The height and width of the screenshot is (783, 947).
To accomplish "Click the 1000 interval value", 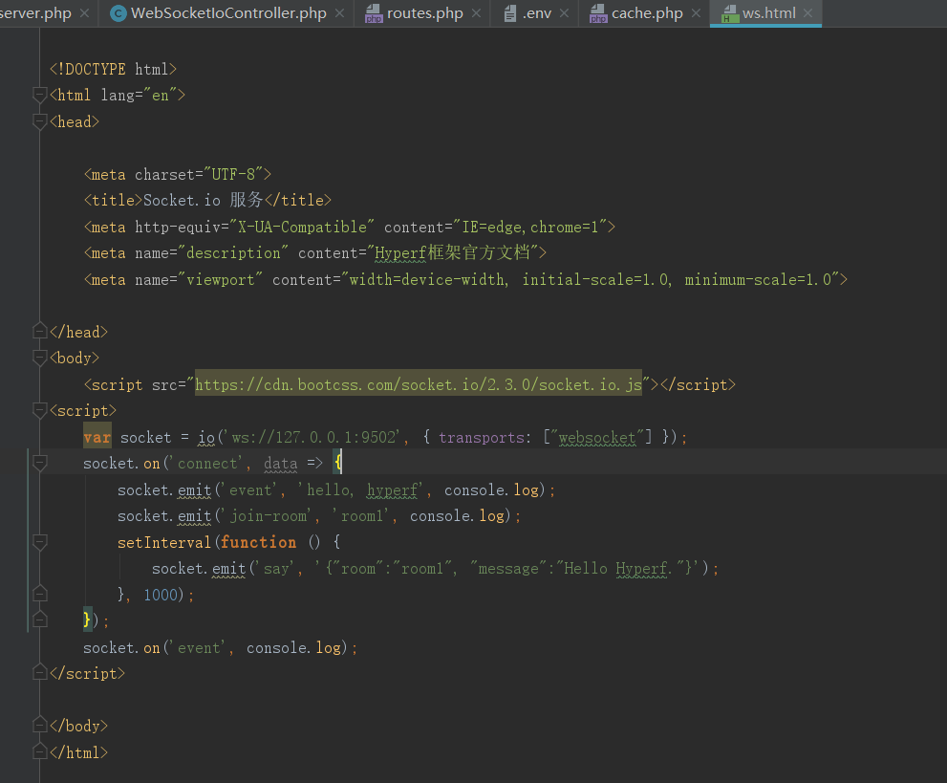I will [160, 594].
